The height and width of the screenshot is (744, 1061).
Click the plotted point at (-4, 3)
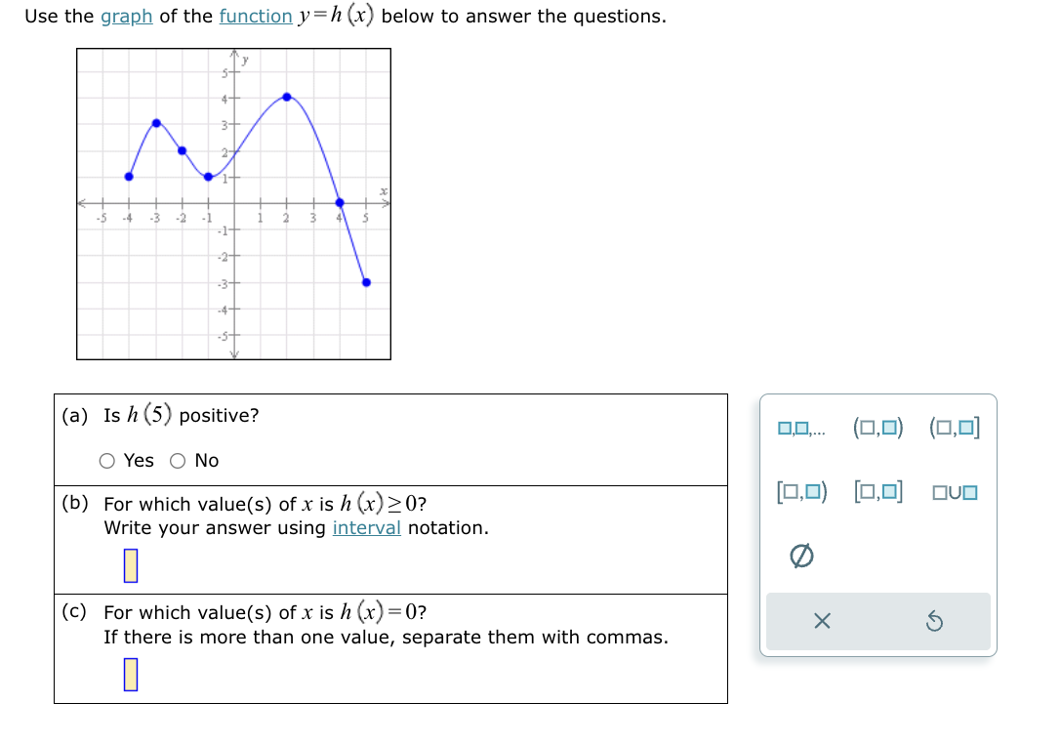156,122
